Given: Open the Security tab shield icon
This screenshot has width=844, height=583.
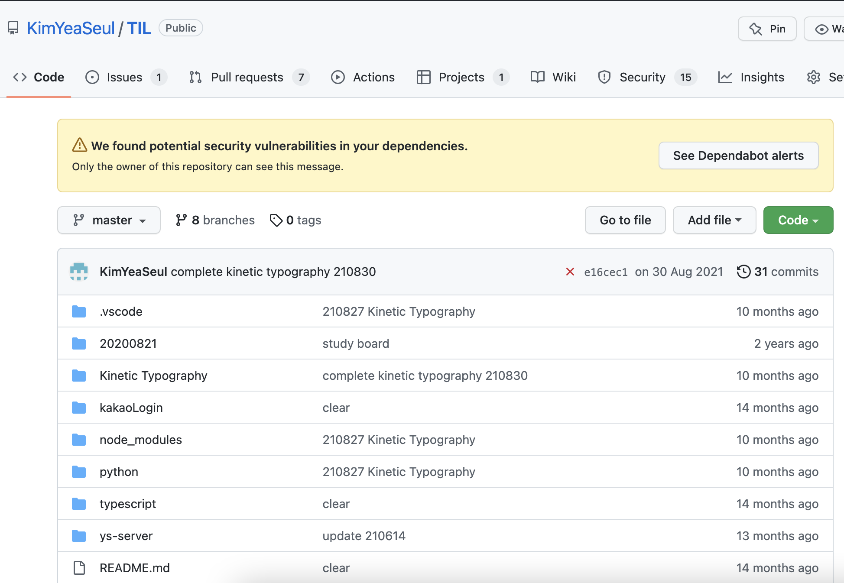Looking at the screenshot, I should (604, 77).
